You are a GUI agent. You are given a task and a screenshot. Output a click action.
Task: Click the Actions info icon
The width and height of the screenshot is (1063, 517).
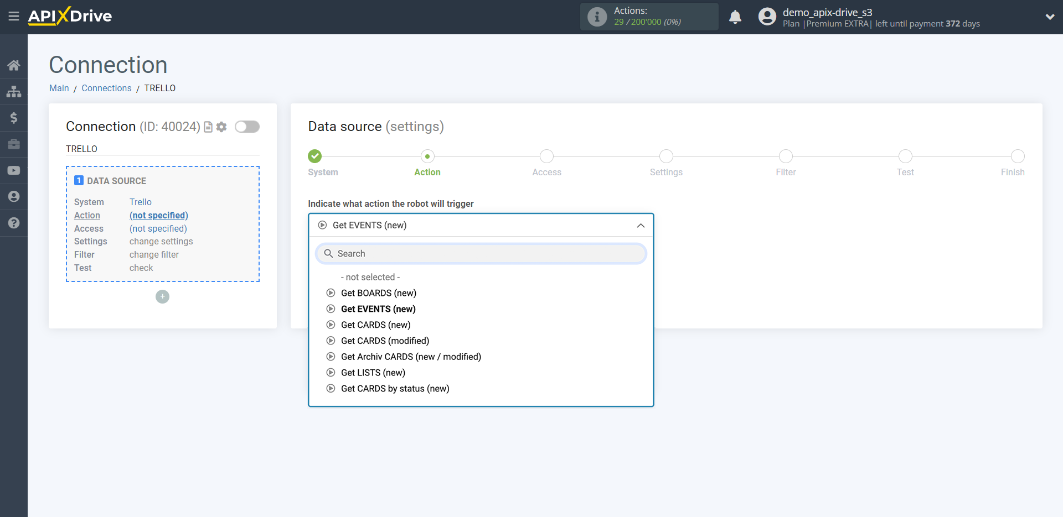[597, 17]
